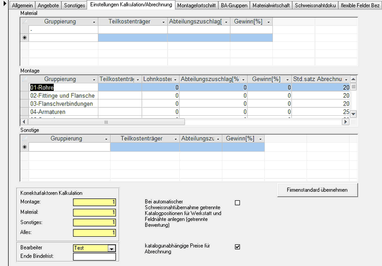Open the Materialwirtschaft tab

tap(271, 5)
